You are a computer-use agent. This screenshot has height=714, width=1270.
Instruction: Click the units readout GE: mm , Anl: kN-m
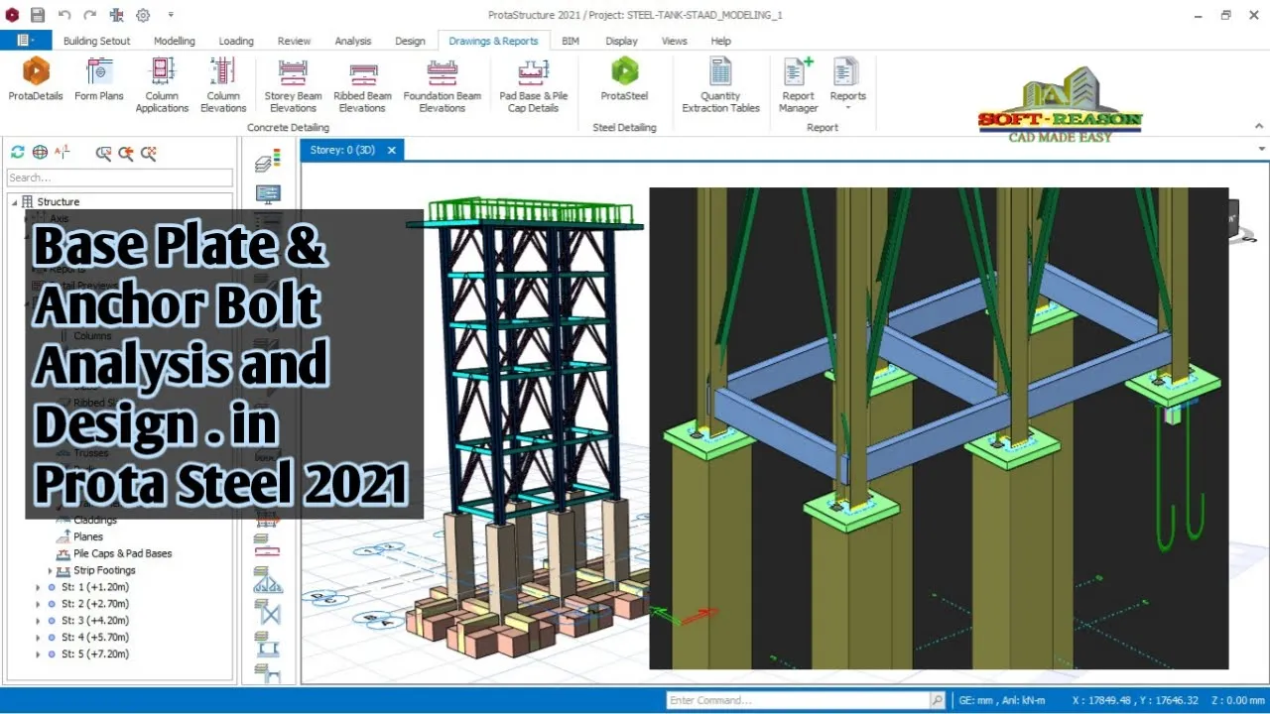tap(1002, 700)
